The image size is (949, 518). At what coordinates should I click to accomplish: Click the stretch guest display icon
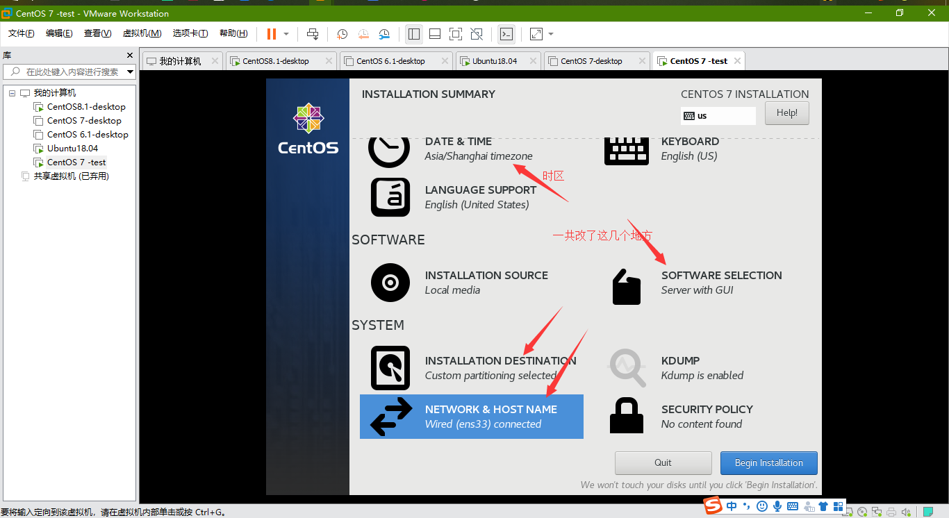(536, 34)
